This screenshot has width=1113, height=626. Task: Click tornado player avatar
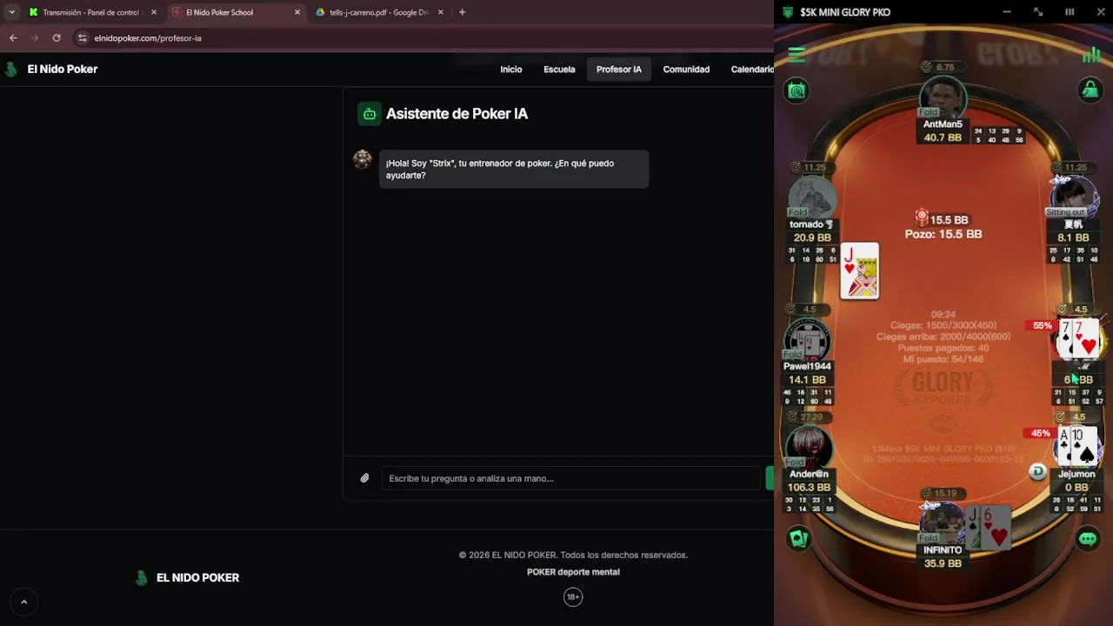coord(812,198)
